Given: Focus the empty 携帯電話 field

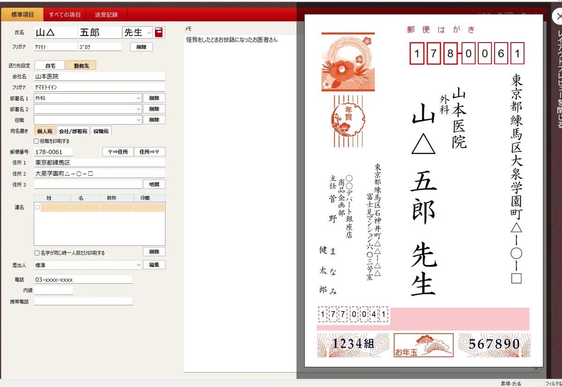Looking at the screenshot, I should pos(83,301).
